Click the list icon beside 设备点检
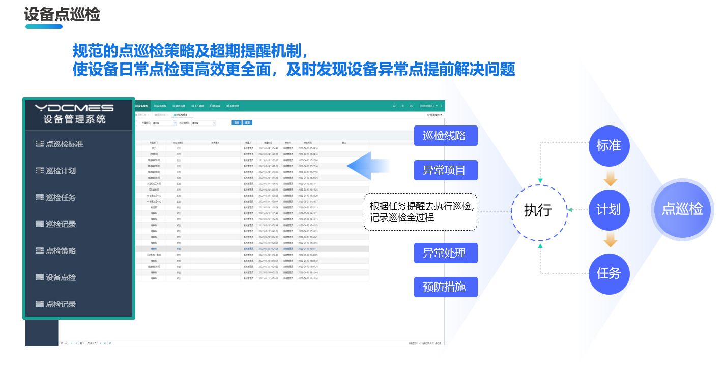 pyautogui.click(x=40, y=277)
